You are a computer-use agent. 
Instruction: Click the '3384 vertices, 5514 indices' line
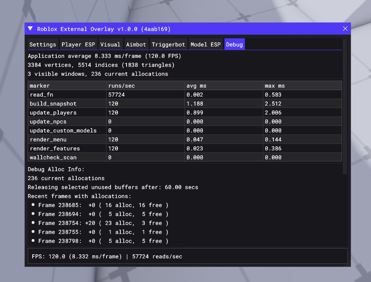tap(101, 65)
